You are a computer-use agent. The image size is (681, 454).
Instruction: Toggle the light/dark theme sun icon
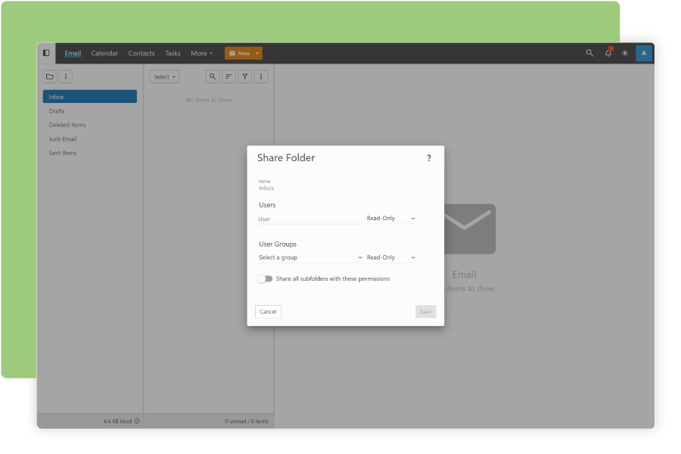click(x=625, y=53)
